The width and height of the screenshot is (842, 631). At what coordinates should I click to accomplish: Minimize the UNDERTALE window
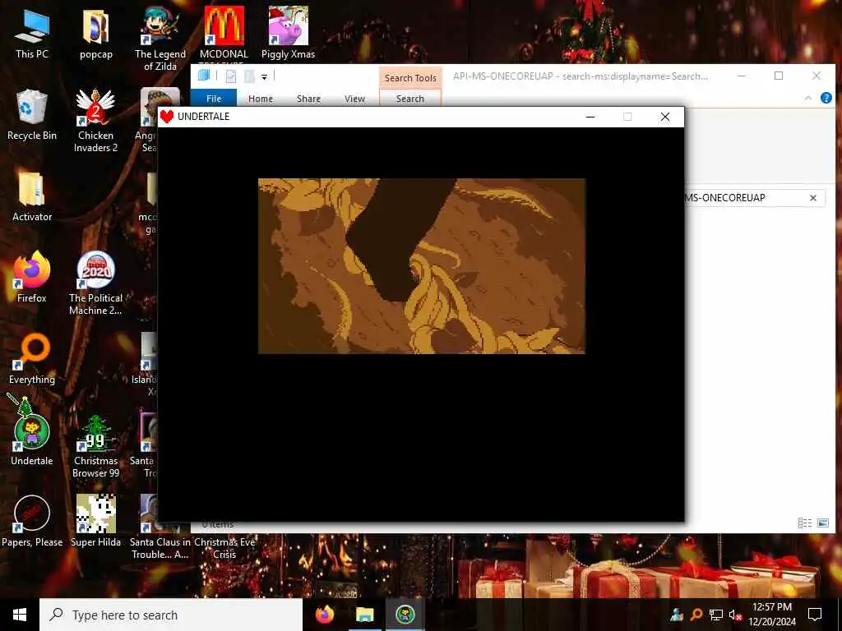[590, 117]
